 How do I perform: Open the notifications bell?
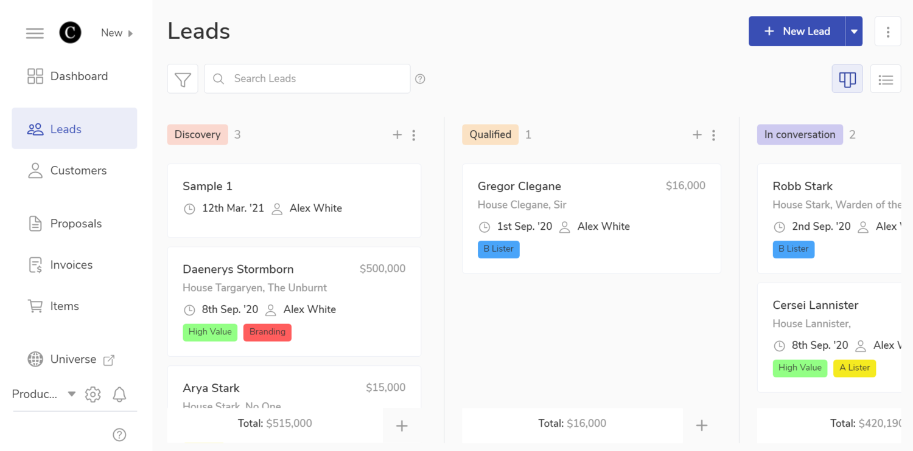click(x=119, y=394)
